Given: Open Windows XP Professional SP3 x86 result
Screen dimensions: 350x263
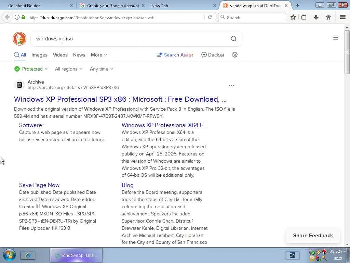Looking at the screenshot, I should coord(120,99).
